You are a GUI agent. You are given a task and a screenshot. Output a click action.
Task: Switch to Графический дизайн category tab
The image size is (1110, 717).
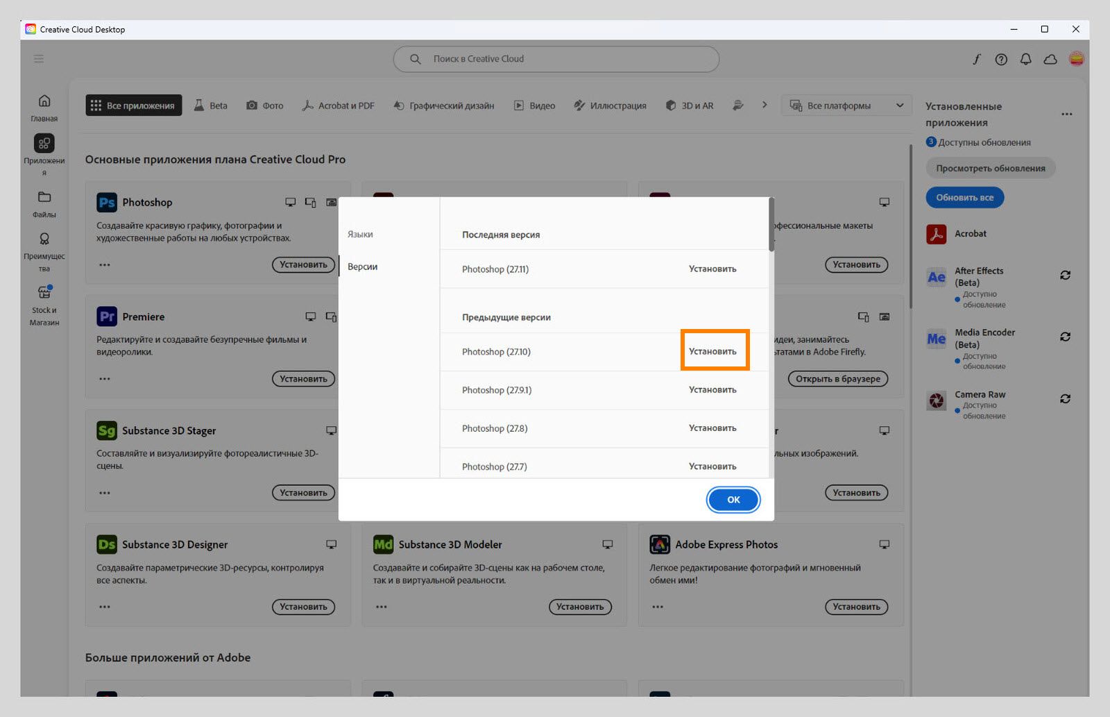coord(444,106)
